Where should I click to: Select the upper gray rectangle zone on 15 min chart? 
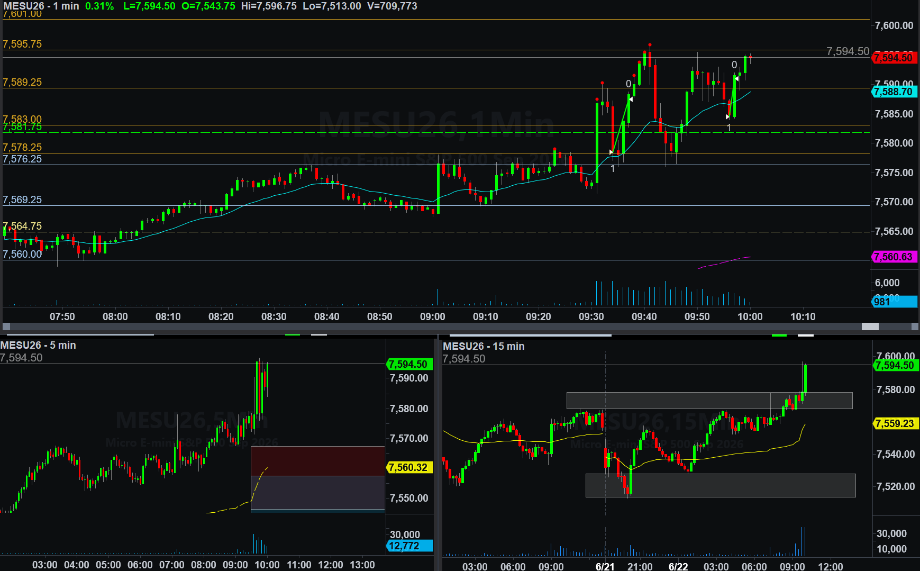pyautogui.click(x=709, y=401)
